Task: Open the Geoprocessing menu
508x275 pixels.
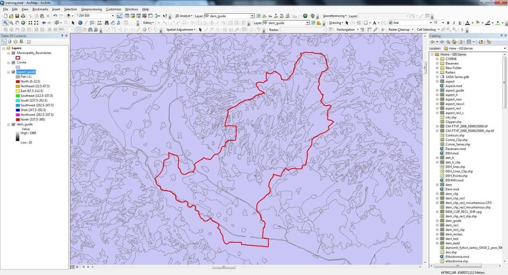Action: pyautogui.click(x=91, y=9)
